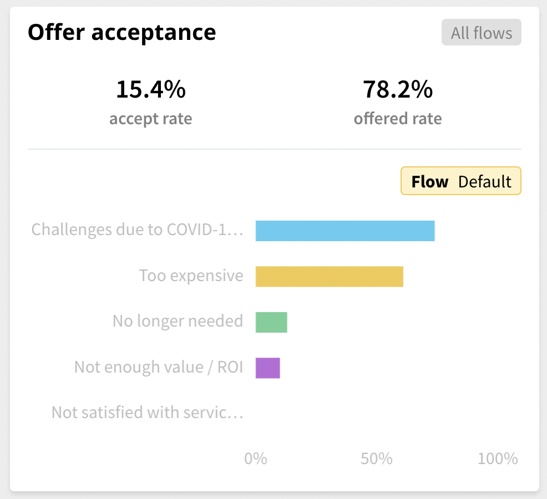Viewport: 547px width, 499px height.
Task: Click the 78.2% offered rate figure
Action: 398,89
